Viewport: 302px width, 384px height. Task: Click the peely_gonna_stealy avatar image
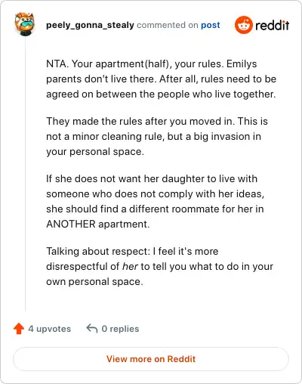[24, 24]
